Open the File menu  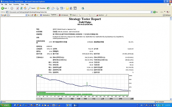tap(2, 4)
